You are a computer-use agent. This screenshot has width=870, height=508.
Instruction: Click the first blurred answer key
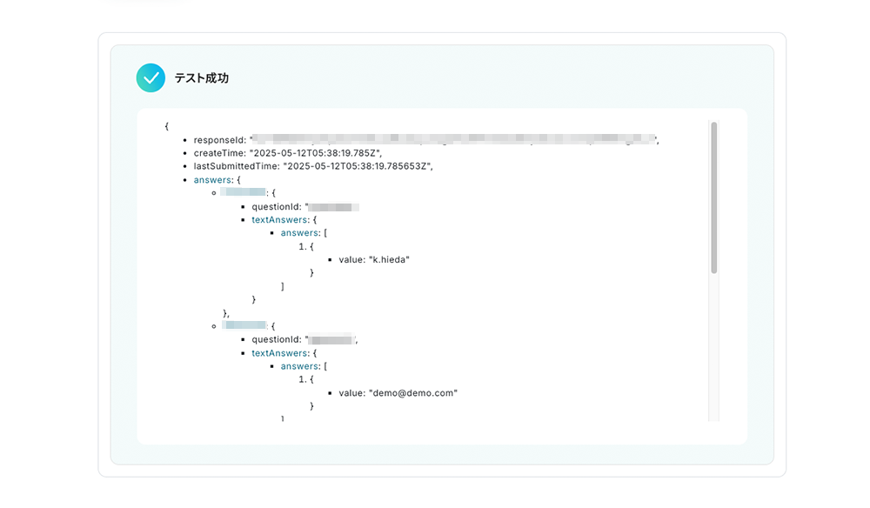click(x=243, y=192)
